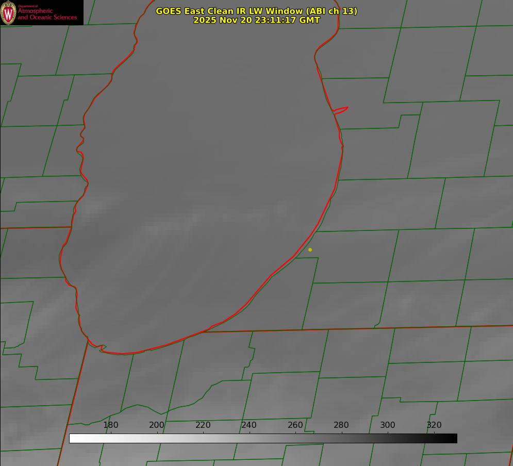Image resolution: width=513 pixels, height=466 pixels.
Task: Click the 200 label on colorbar
Action: point(157,425)
